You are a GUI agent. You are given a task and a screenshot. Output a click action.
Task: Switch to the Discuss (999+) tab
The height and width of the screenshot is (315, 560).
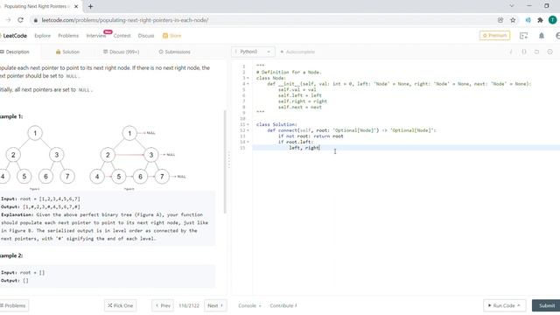121,52
